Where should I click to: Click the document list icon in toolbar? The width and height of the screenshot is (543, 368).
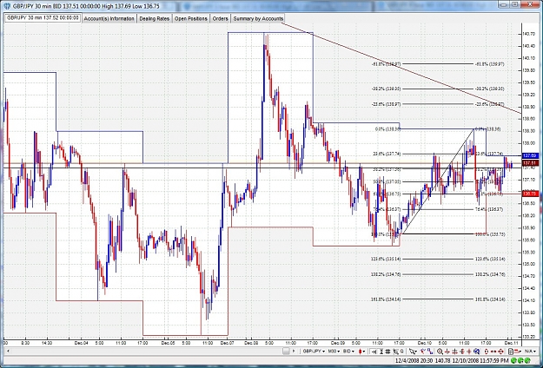511,352
